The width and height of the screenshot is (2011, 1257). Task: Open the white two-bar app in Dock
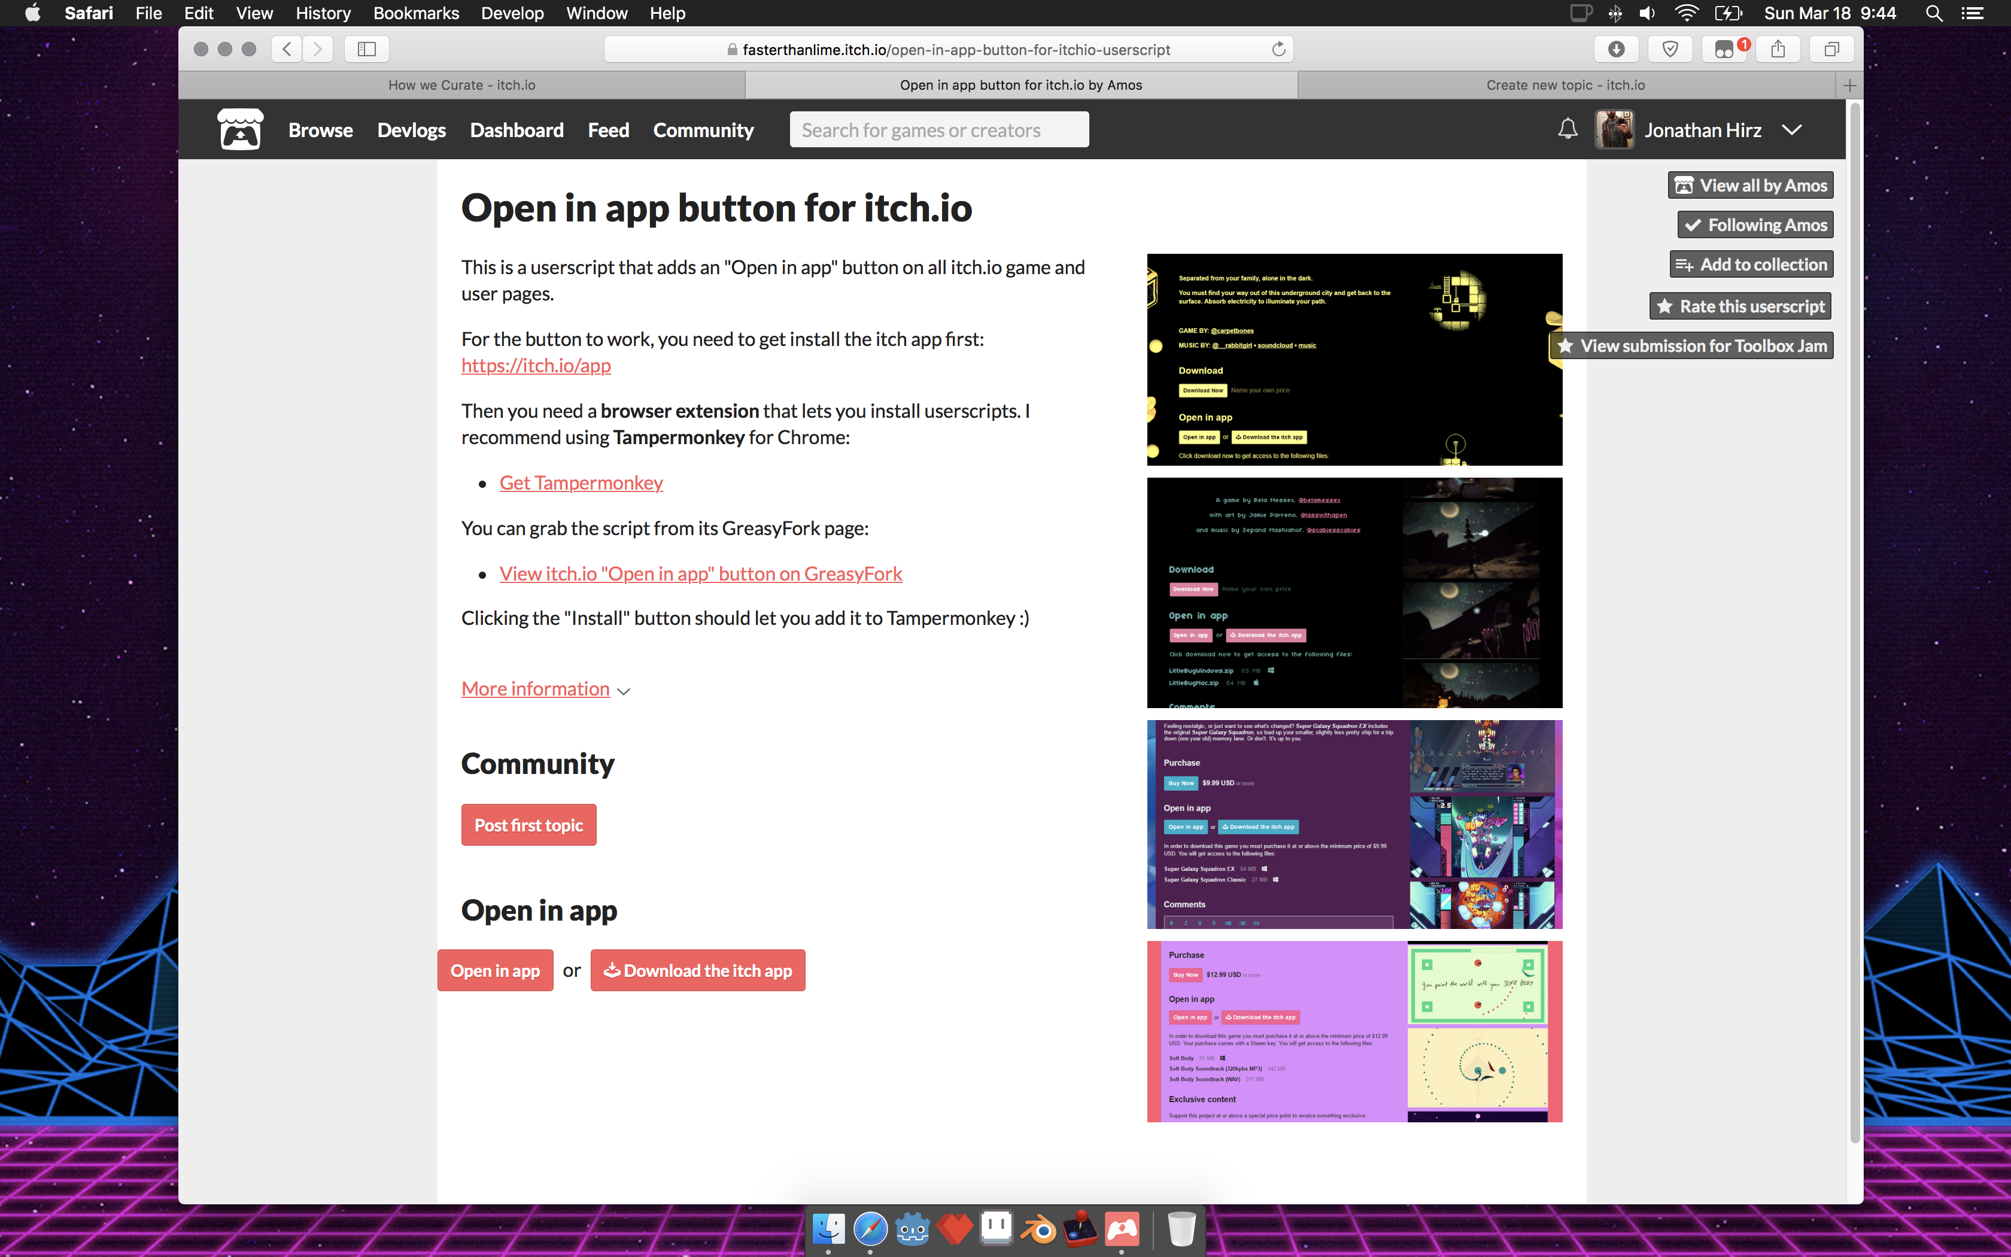tap(997, 1229)
